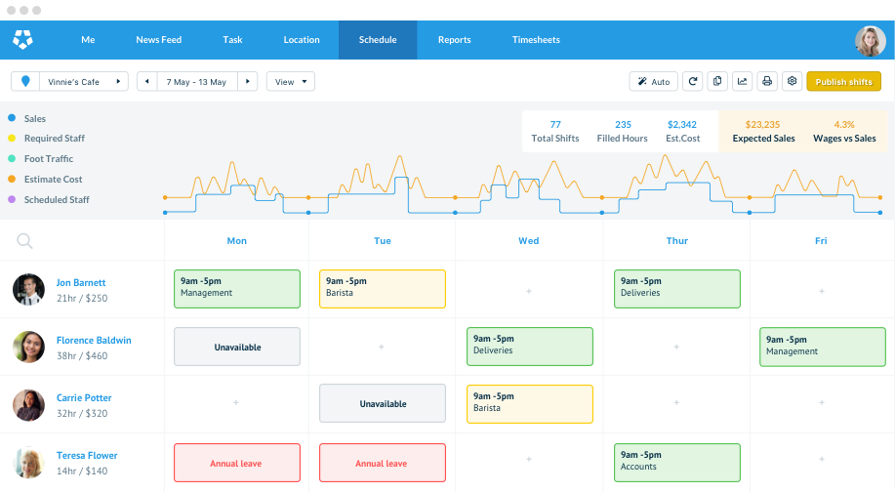Toggle Foot Traffic graph legend
895x492 pixels.
pyautogui.click(x=49, y=159)
